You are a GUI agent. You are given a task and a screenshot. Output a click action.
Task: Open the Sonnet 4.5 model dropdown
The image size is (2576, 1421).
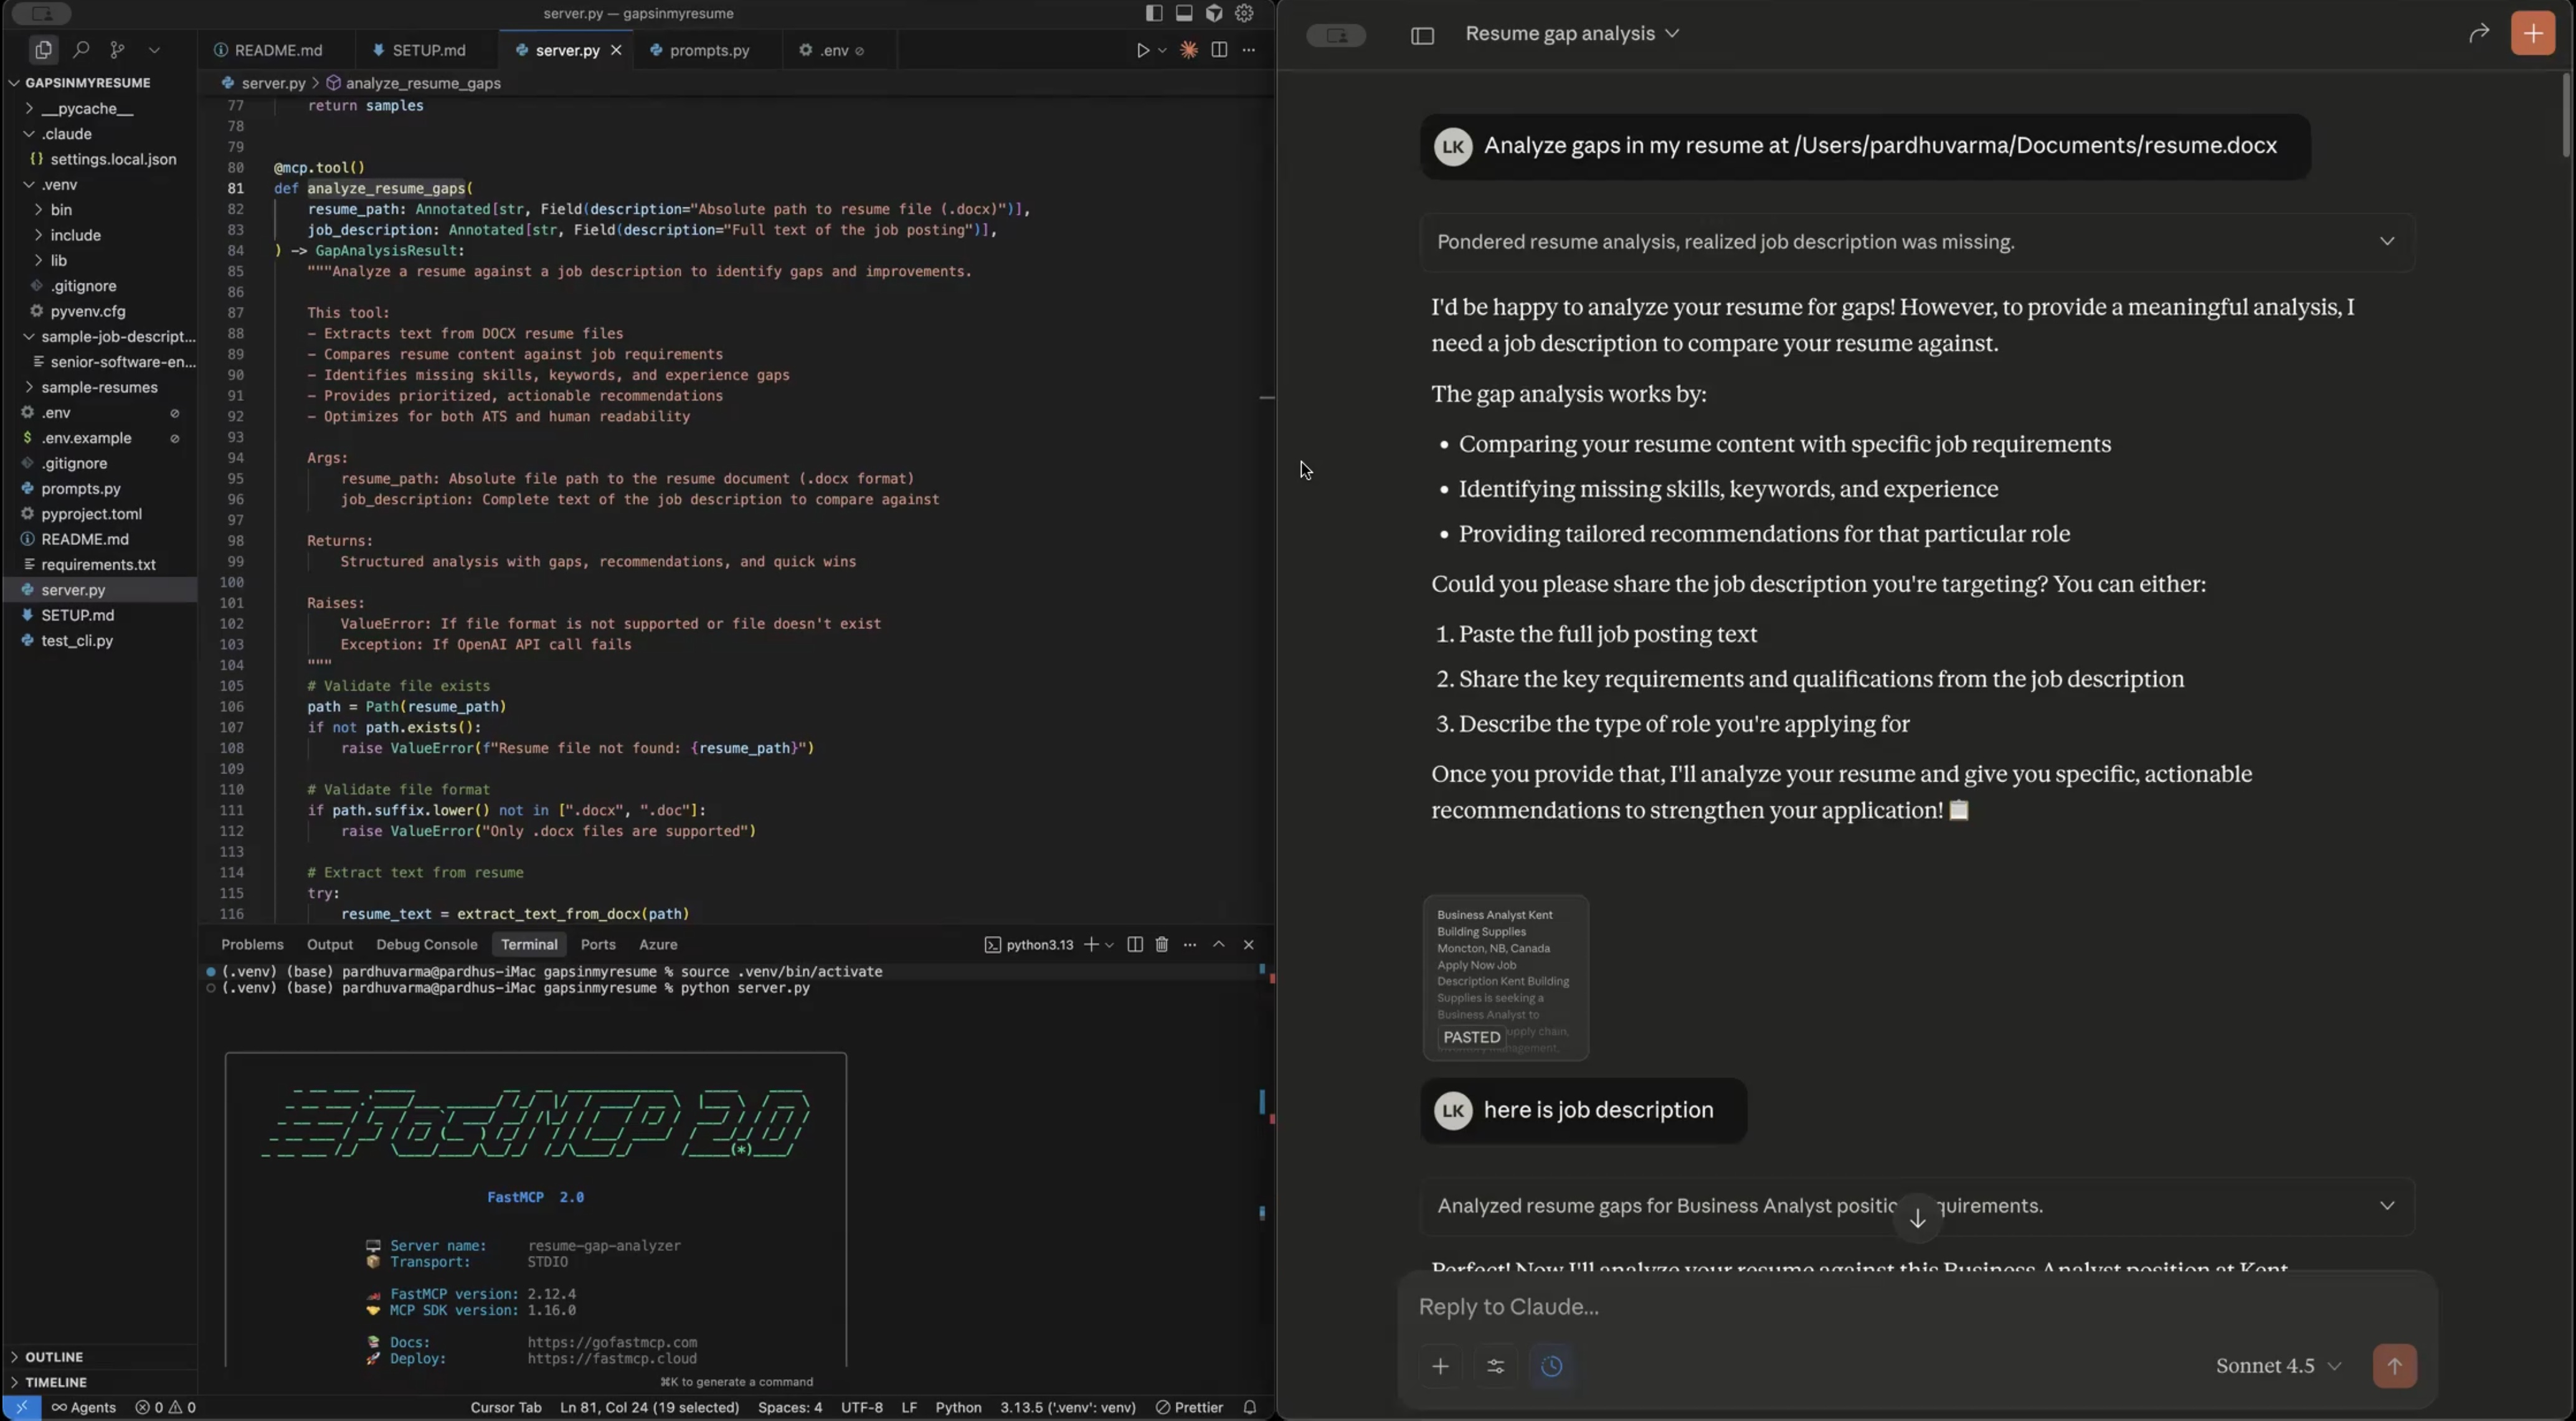pos(2277,1366)
